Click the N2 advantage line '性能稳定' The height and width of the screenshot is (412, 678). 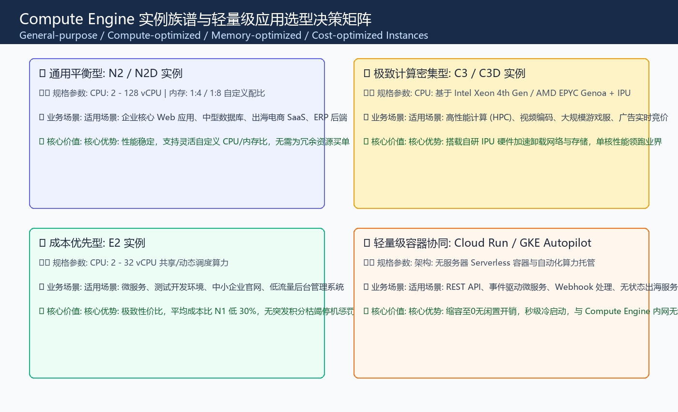point(194,142)
